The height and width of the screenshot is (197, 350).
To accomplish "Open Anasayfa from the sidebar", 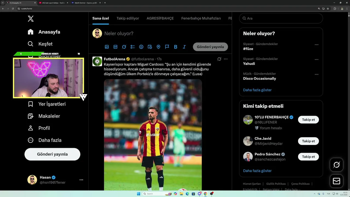I will tap(44, 32).
